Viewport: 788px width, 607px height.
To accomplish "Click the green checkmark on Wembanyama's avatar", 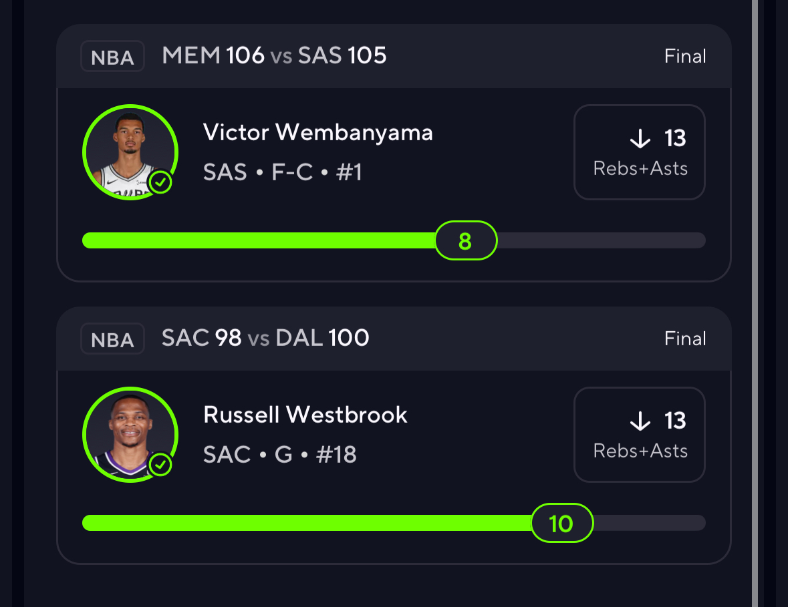I will [160, 182].
